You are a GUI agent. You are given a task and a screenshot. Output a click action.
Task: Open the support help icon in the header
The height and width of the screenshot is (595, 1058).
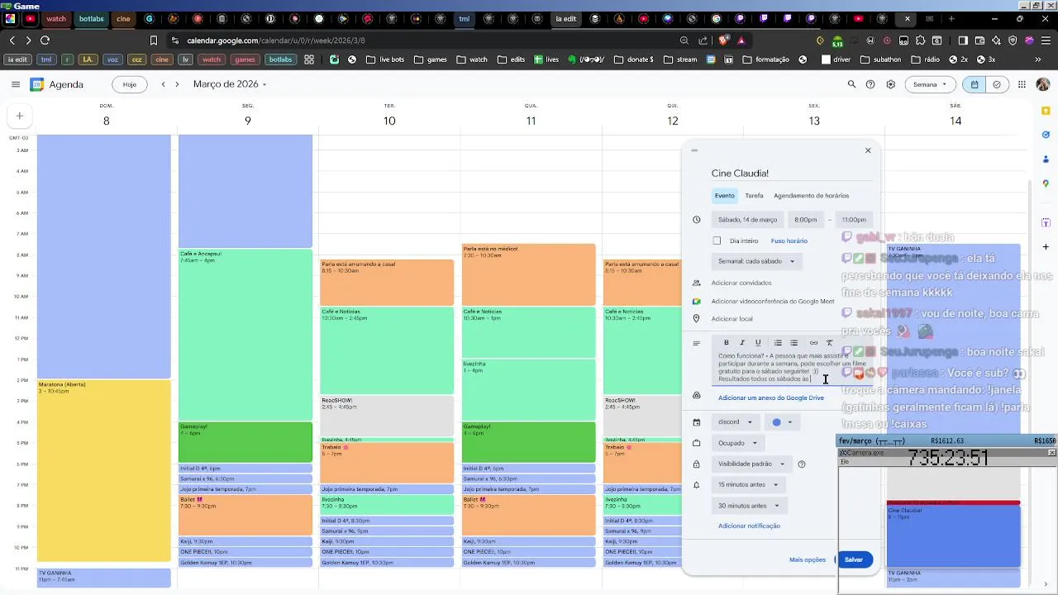pyautogui.click(x=870, y=84)
